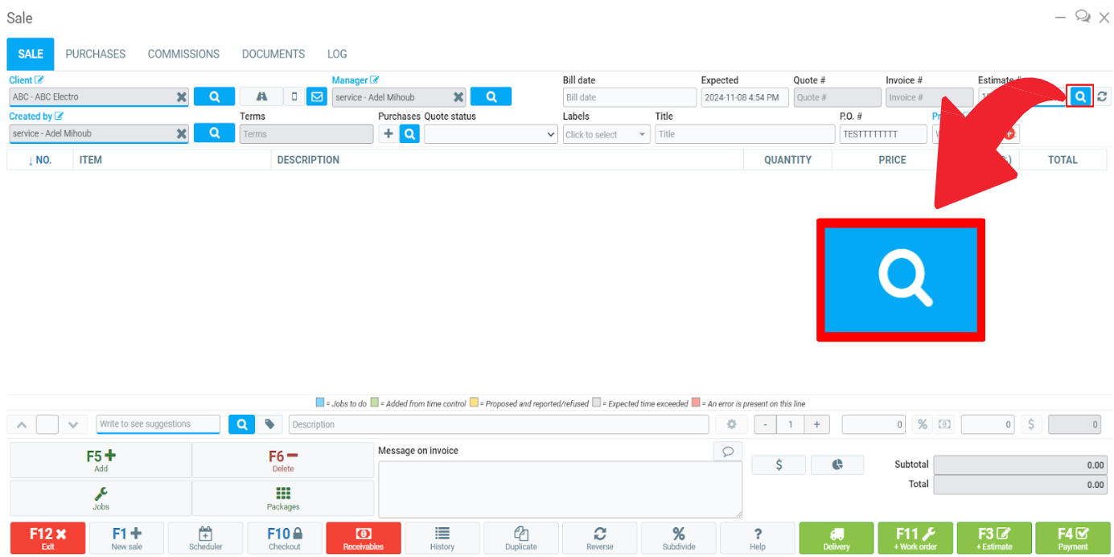
Task: Add a purchase with the plus icon
Action: point(388,133)
